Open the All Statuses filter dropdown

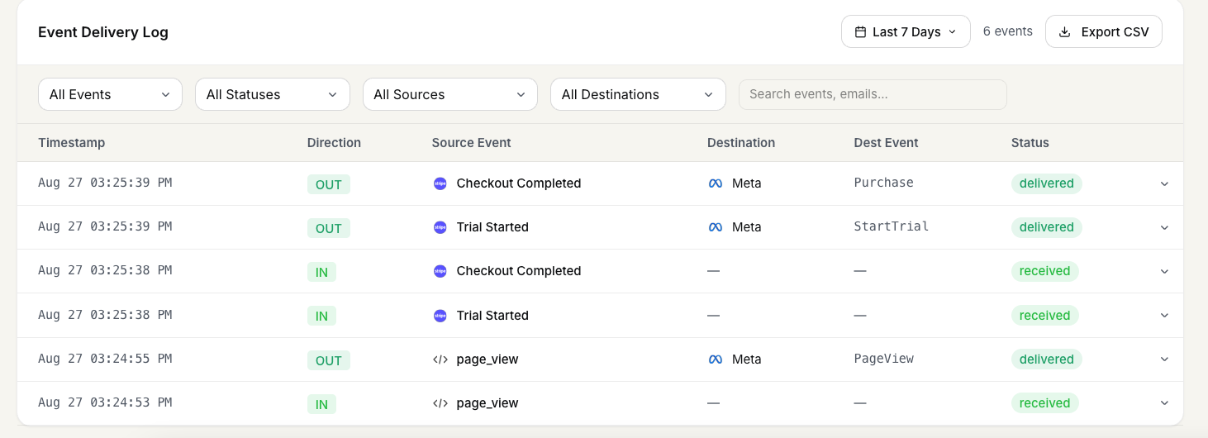(x=273, y=94)
